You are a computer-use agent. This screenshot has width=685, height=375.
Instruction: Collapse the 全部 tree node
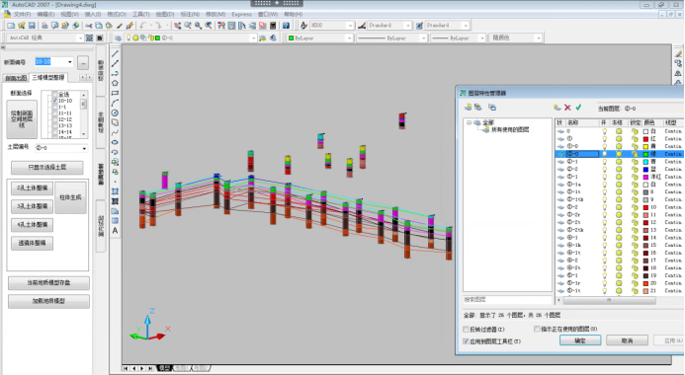[469, 122]
